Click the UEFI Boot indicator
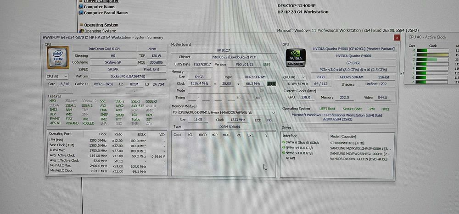The width and height of the screenshot is (459, 214). tap(327, 109)
